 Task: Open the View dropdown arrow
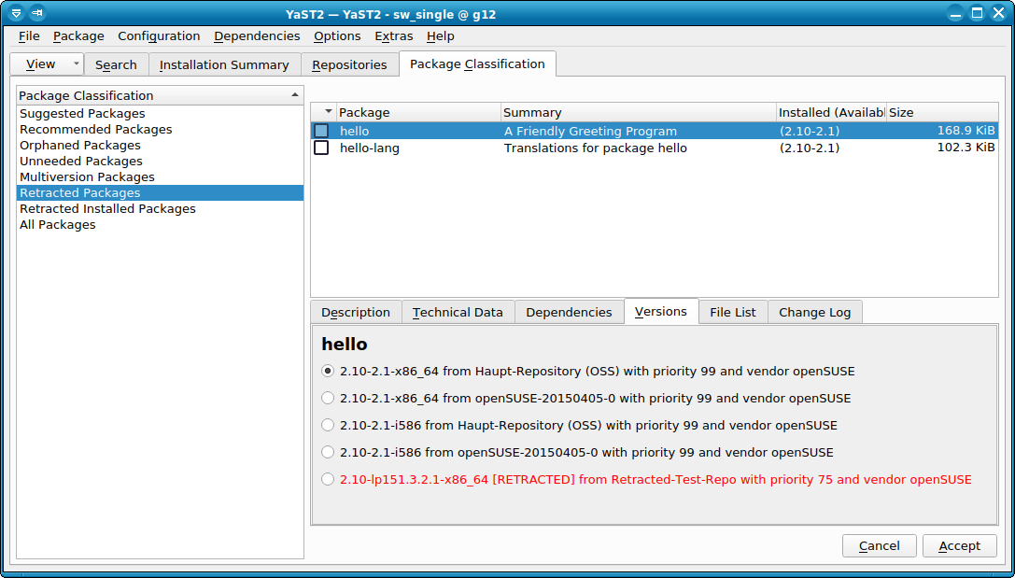76,64
